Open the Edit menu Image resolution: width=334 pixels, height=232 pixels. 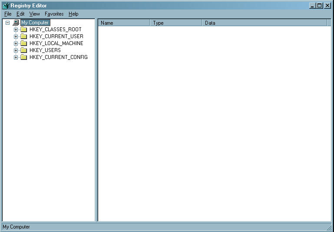[x=20, y=14]
